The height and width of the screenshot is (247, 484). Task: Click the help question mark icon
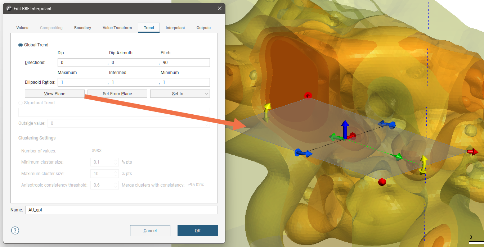pyautogui.click(x=15, y=231)
